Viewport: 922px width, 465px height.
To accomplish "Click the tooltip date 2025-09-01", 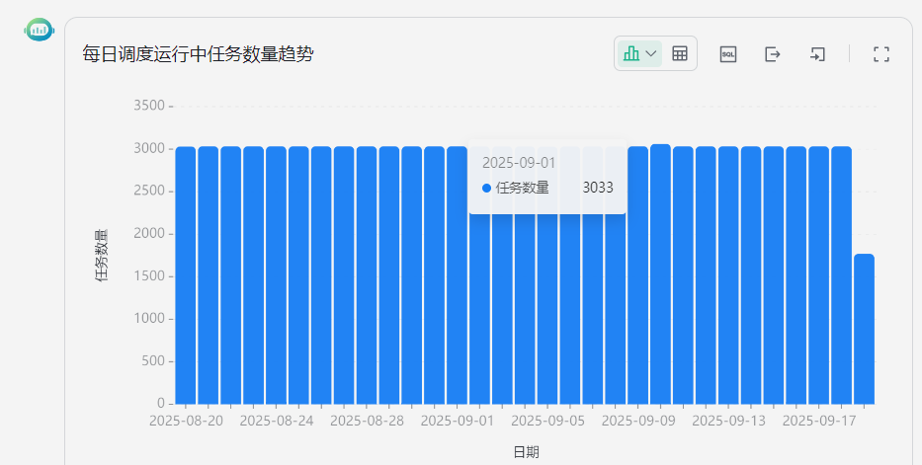I will tap(519, 163).
